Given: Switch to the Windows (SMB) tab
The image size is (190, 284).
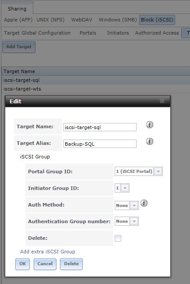Looking at the screenshot, I should 118,20.
